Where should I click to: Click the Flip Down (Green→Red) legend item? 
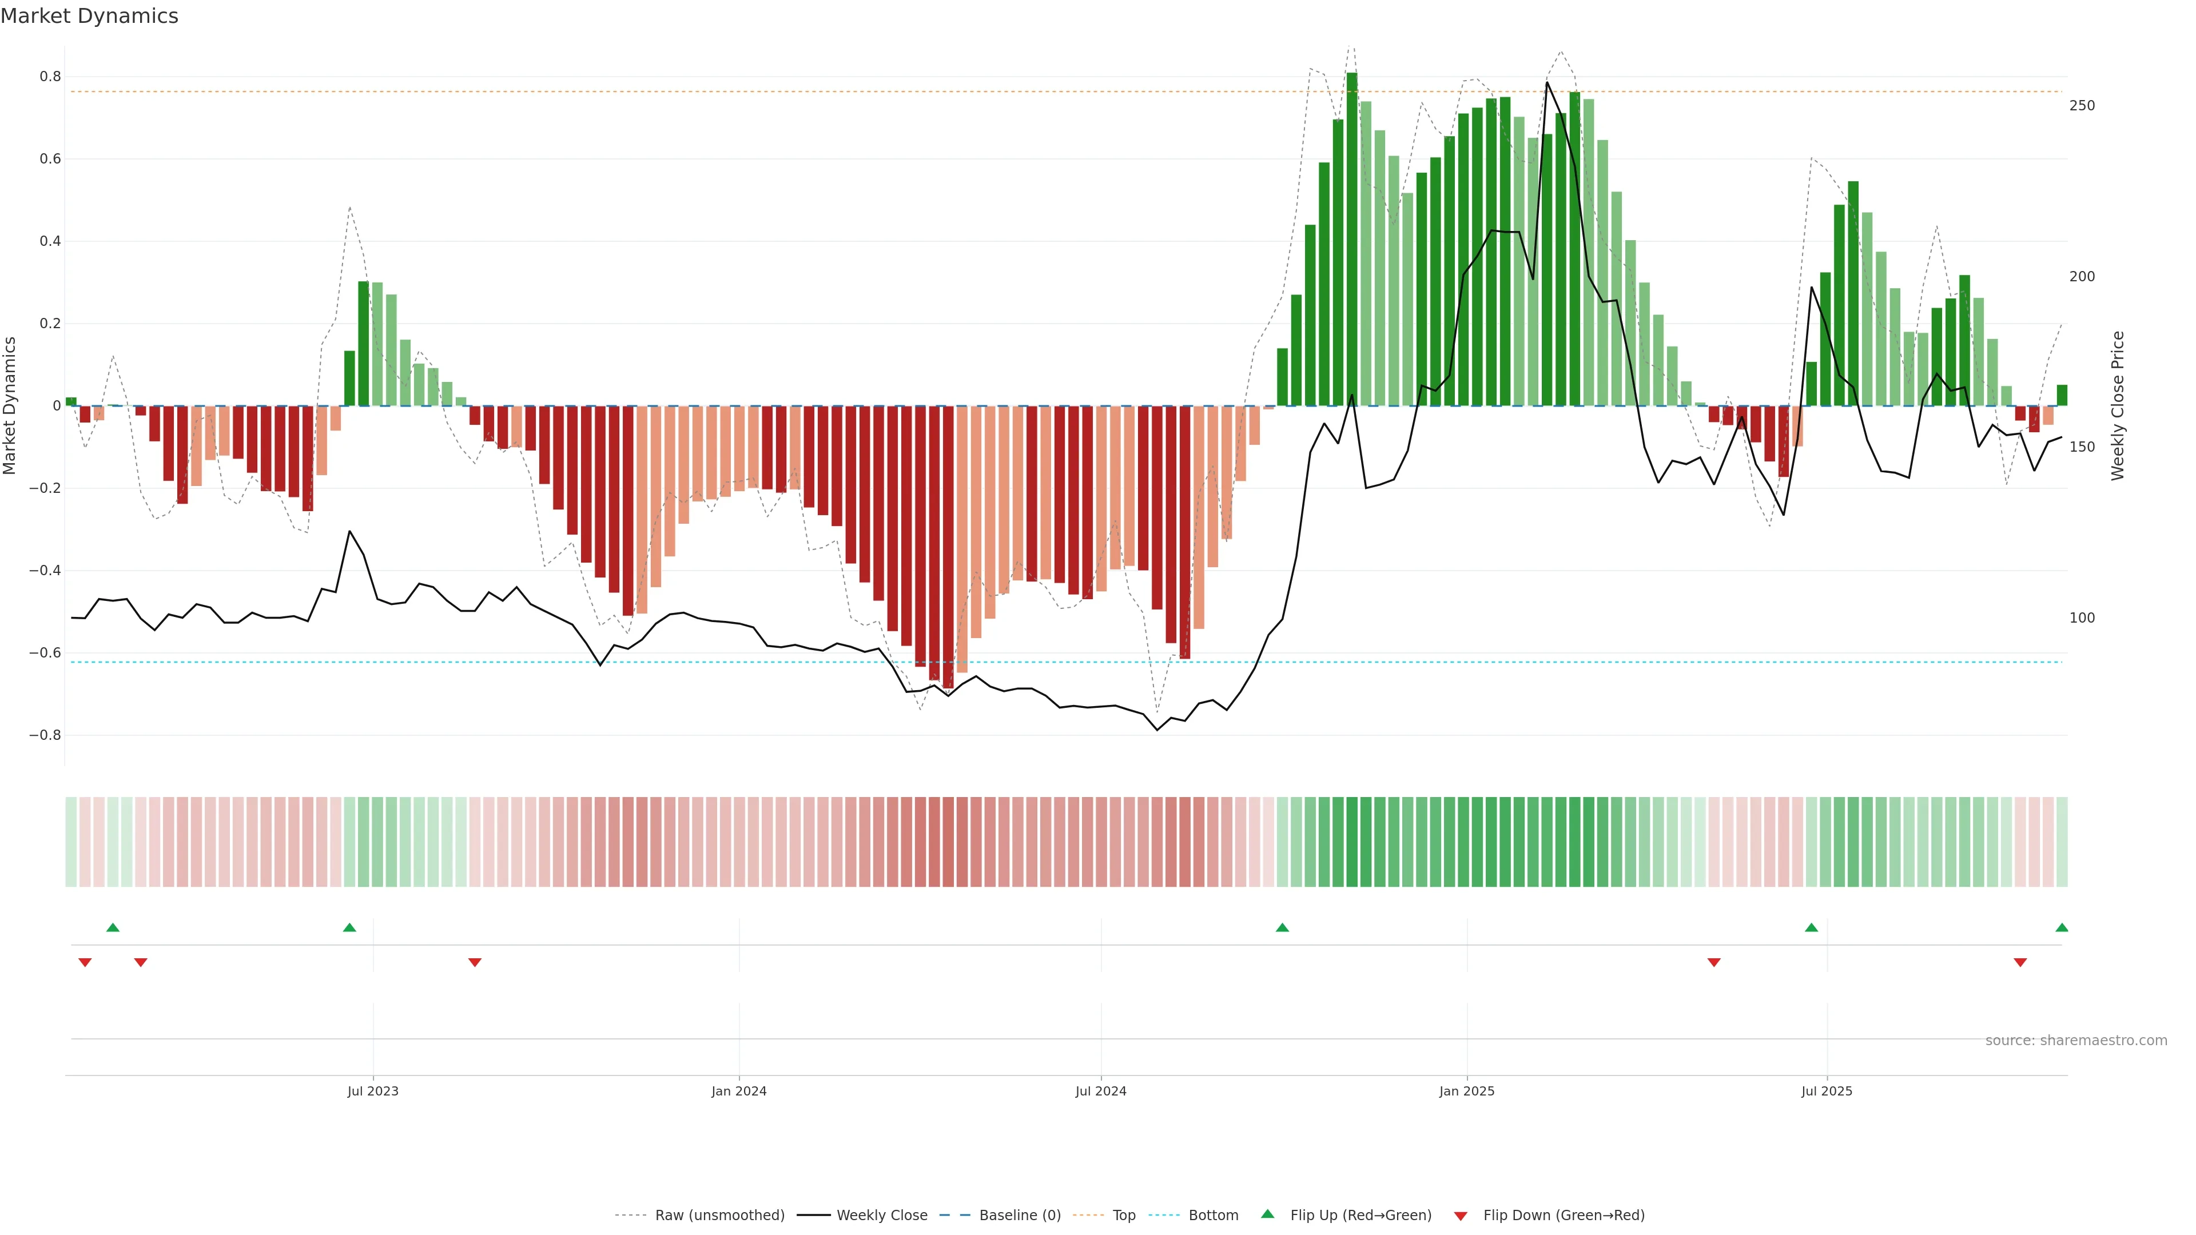coord(1564,1216)
